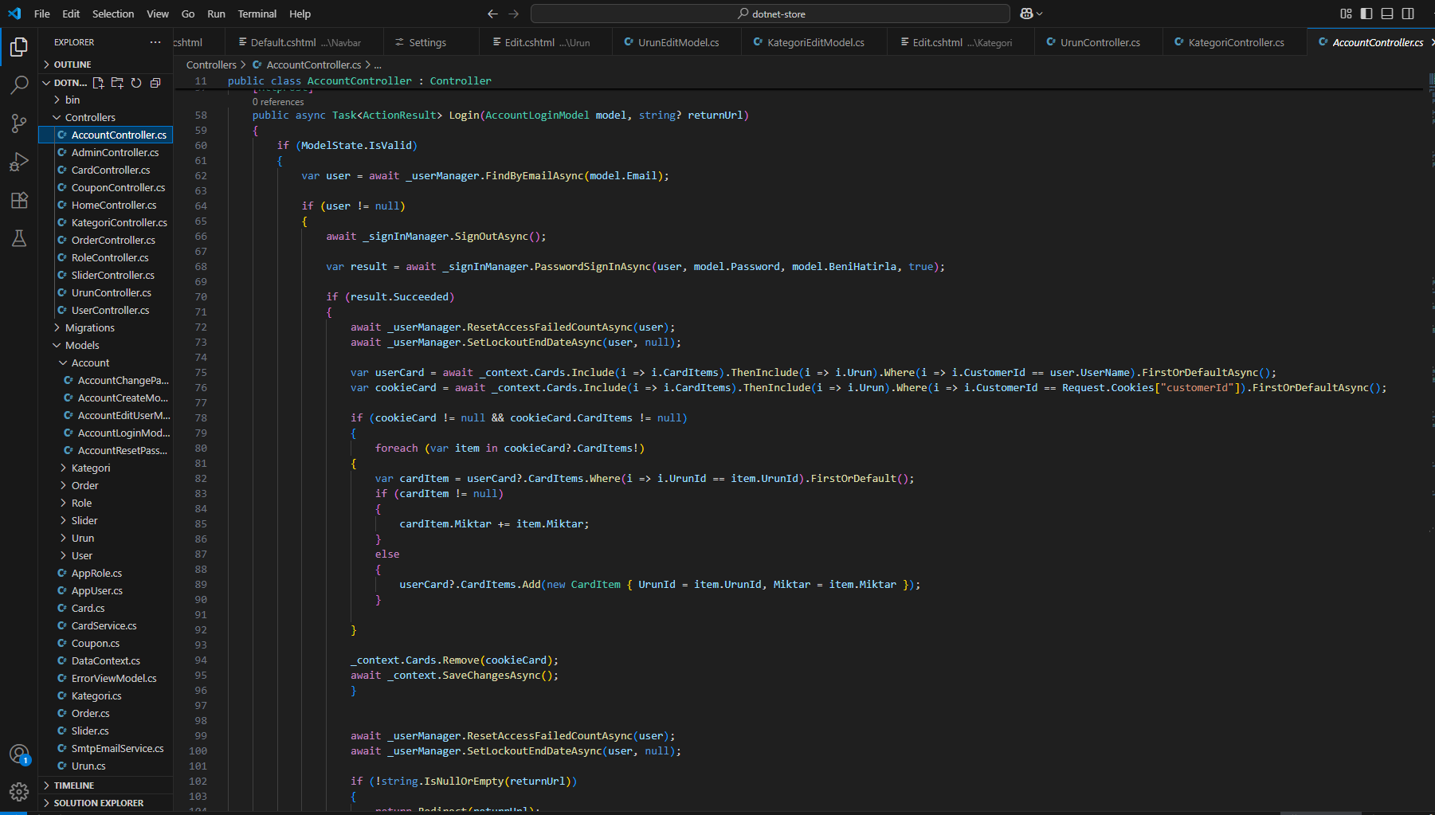Switch to UrunEditModel.cs tab
This screenshot has width=1435, height=815.
(x=678, y=42)
